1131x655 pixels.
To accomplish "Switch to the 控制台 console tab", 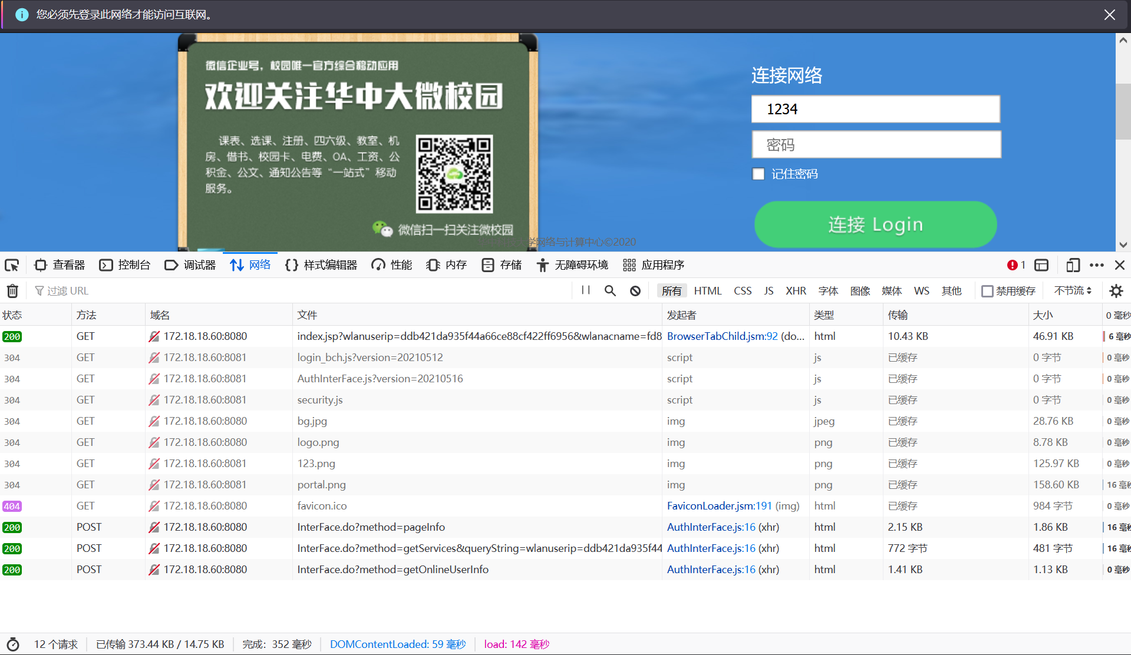I will click(125, 265).
